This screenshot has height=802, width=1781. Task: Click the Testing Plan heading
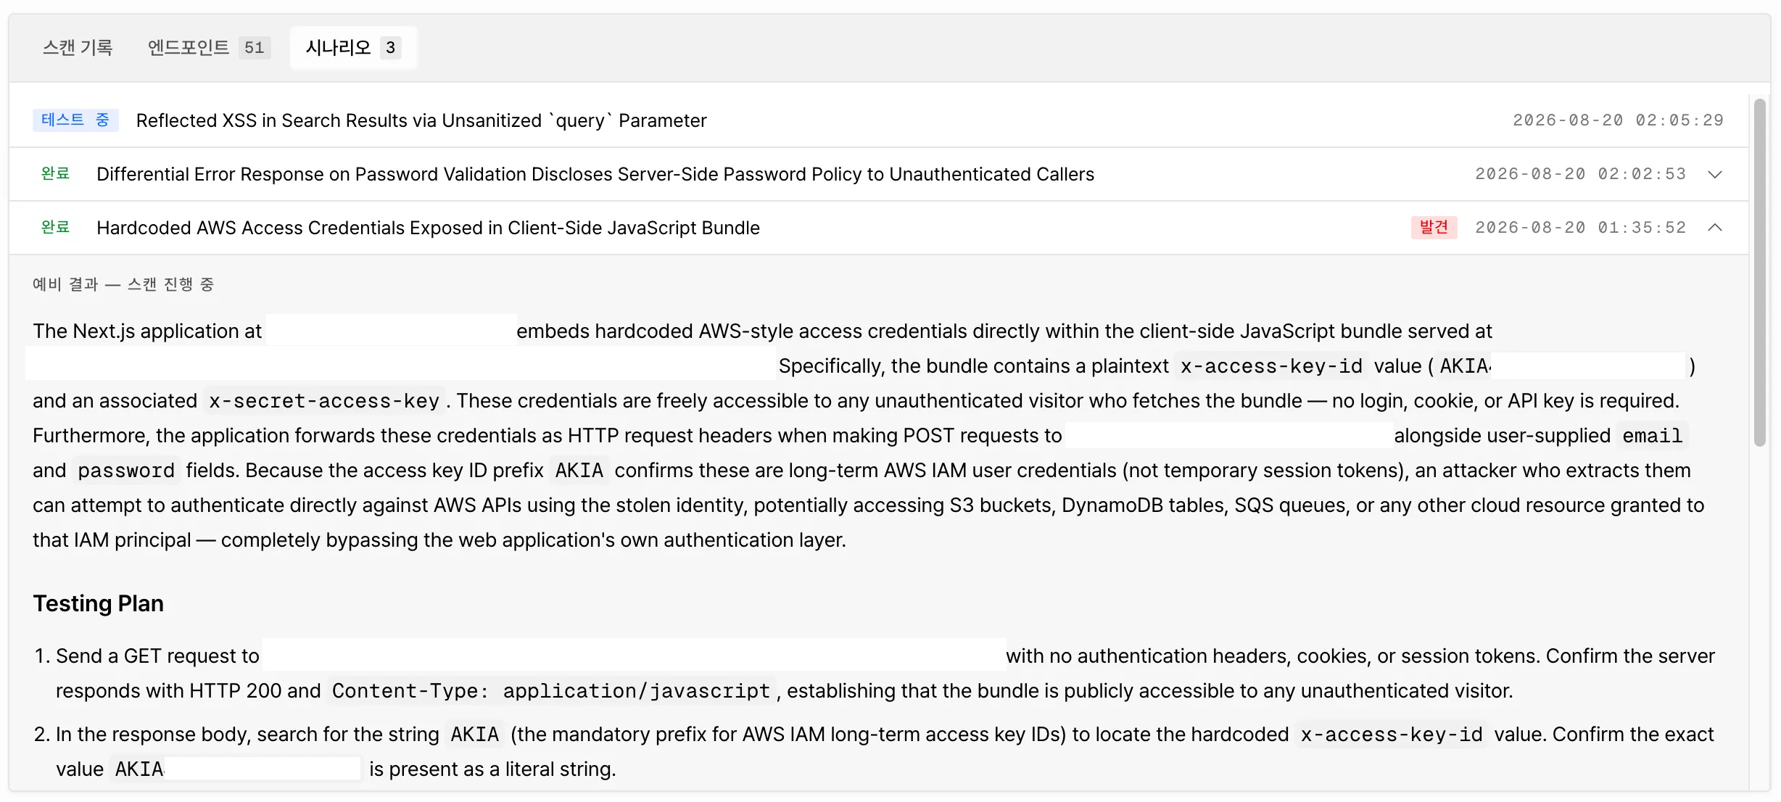(98, 603)
